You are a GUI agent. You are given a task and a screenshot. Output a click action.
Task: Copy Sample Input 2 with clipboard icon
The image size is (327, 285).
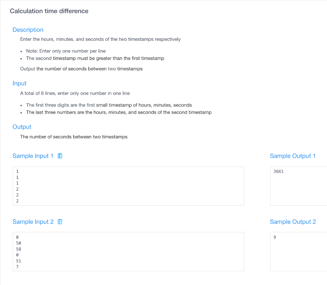60,222
